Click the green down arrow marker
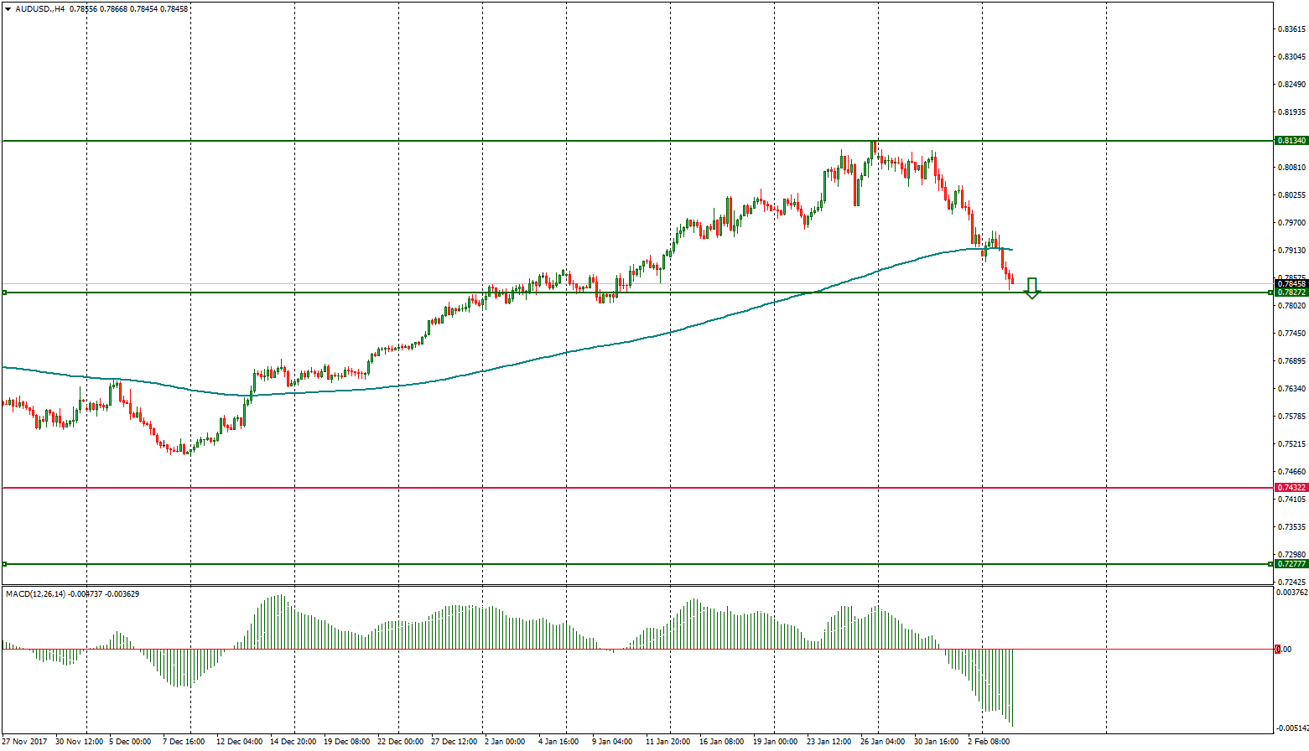Image resolution: width=1309 pixels, height=751 pixels. pyautogui.click(x=1032, y=288)
